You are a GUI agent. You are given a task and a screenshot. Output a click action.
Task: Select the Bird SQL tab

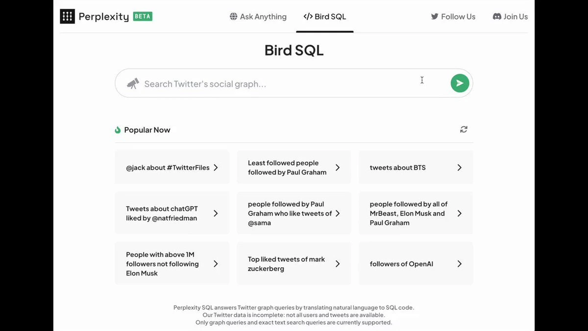coord(324,16)
